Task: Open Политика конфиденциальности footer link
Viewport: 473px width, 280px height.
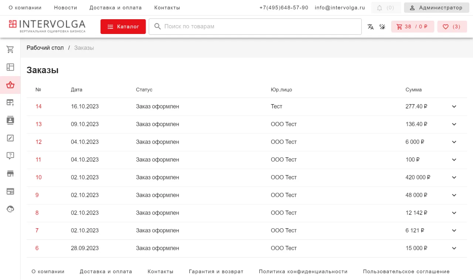Action: point(303,272)
